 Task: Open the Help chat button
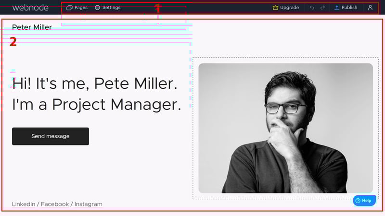364,201
